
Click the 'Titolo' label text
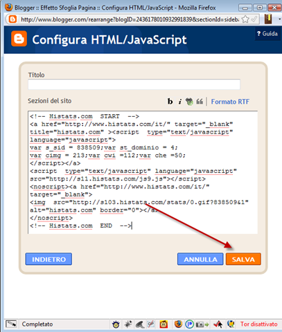(36, 75)
